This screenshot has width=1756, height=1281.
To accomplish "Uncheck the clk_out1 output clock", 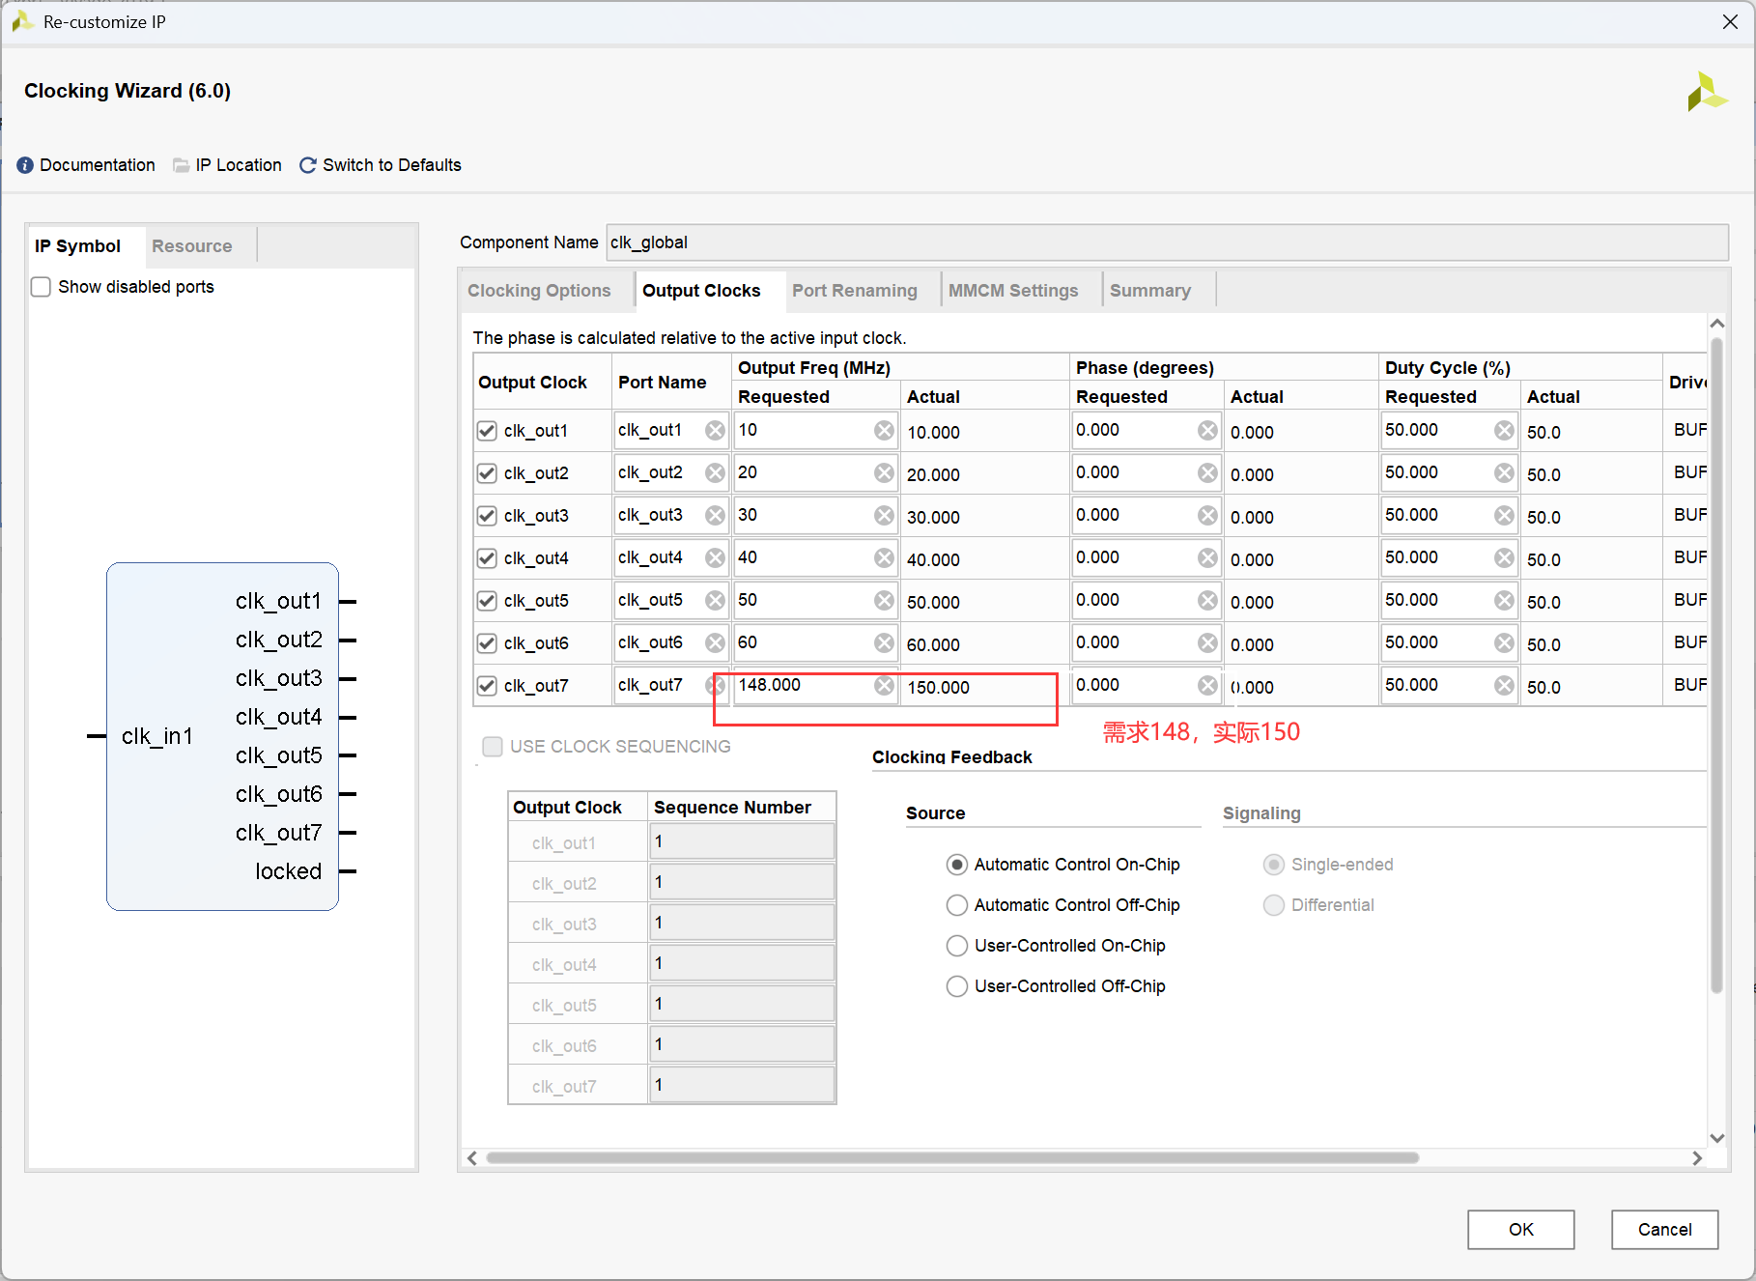I will click(487, 431).
